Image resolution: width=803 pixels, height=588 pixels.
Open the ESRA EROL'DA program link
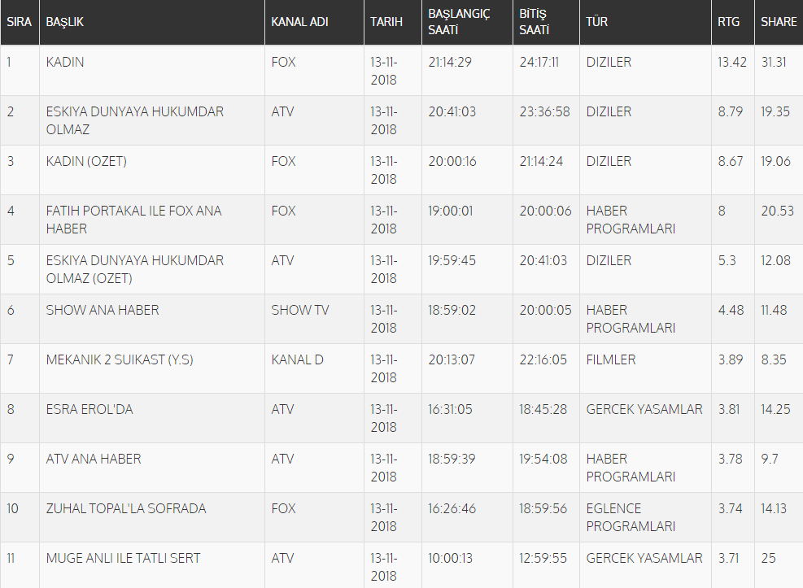(89, 409)
